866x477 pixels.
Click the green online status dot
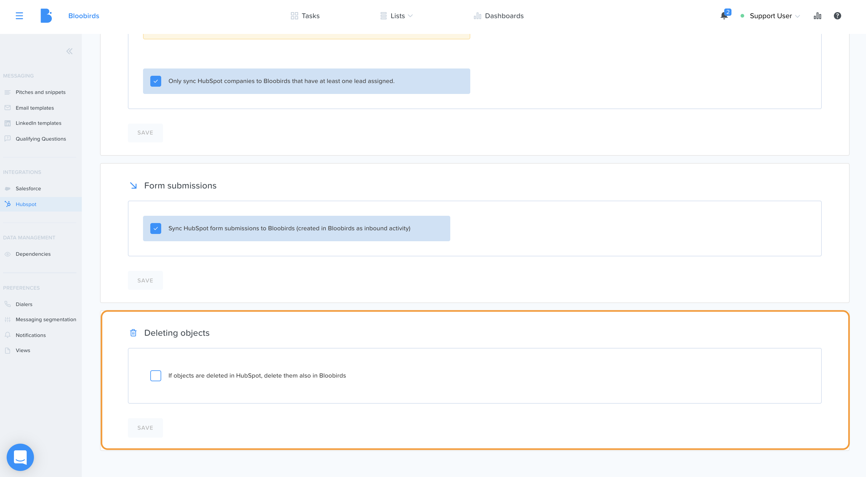pyautogui.click(x=742, y=16)
